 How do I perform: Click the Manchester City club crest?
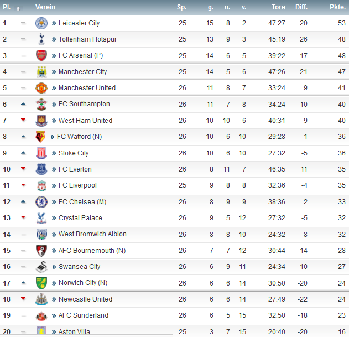coord(41,72)
